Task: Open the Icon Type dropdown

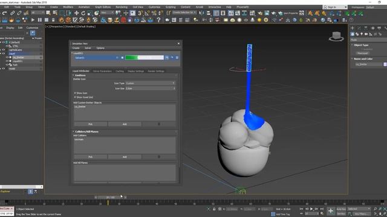Action: tap(150, 83)
